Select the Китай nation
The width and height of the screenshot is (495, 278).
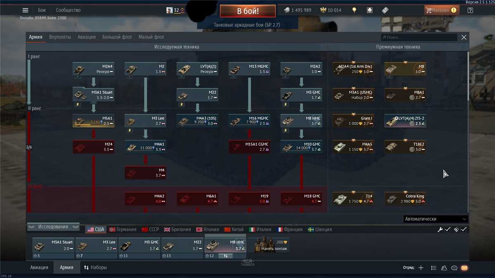pos(234,229)
